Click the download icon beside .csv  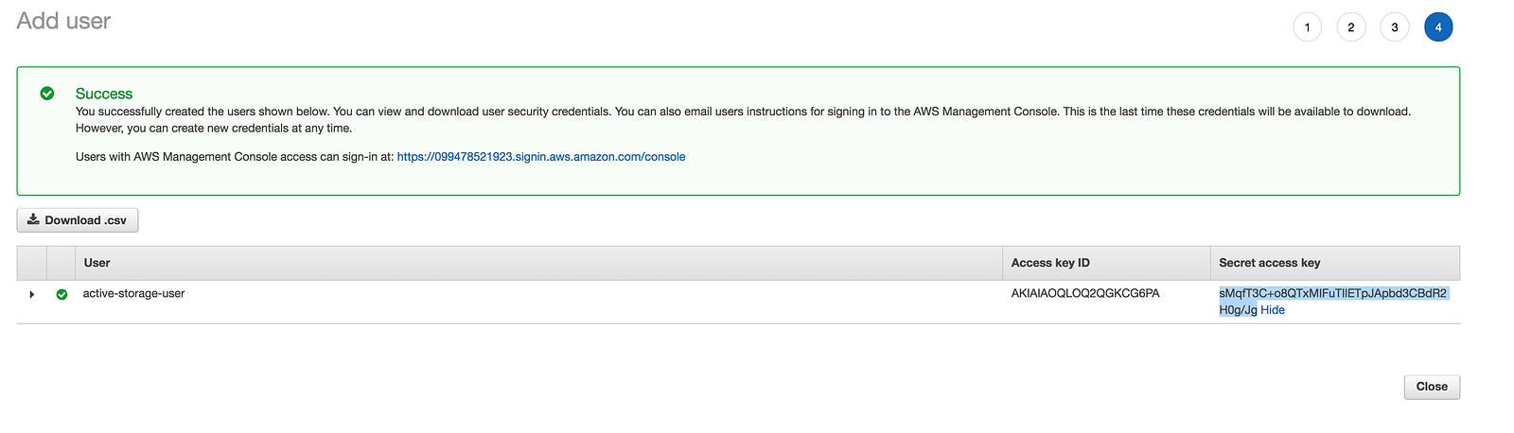[x=33, y=219]
